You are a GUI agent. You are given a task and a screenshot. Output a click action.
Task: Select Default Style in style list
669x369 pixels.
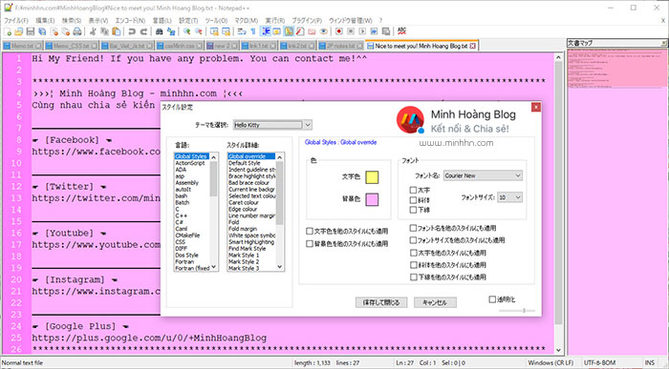click(x=244, y=163)
